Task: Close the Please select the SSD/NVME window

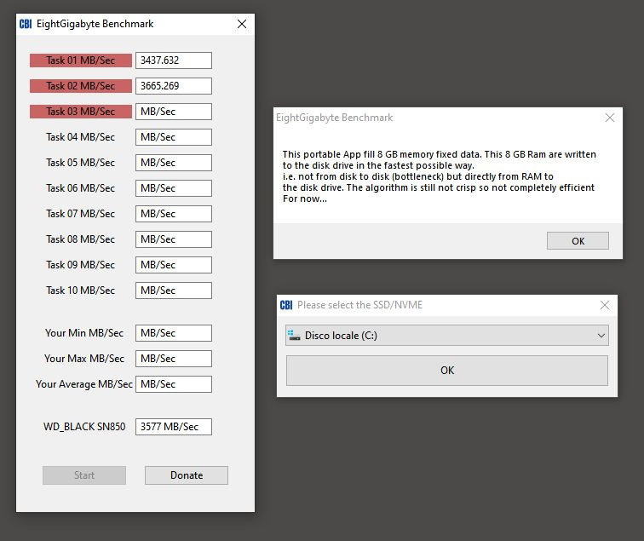Action: pyautogui.click(x=605, y=305)
